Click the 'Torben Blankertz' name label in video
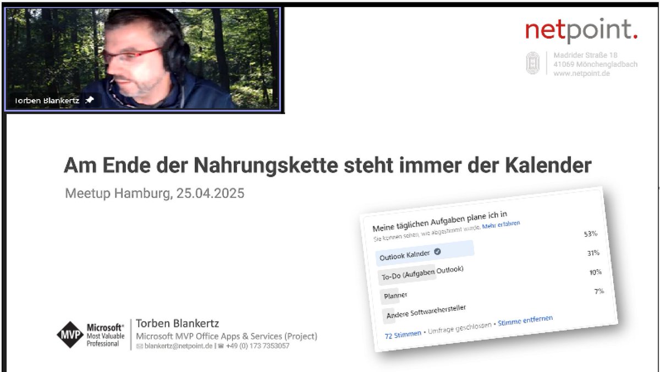 pyautogui.click(x=47, y=101)
